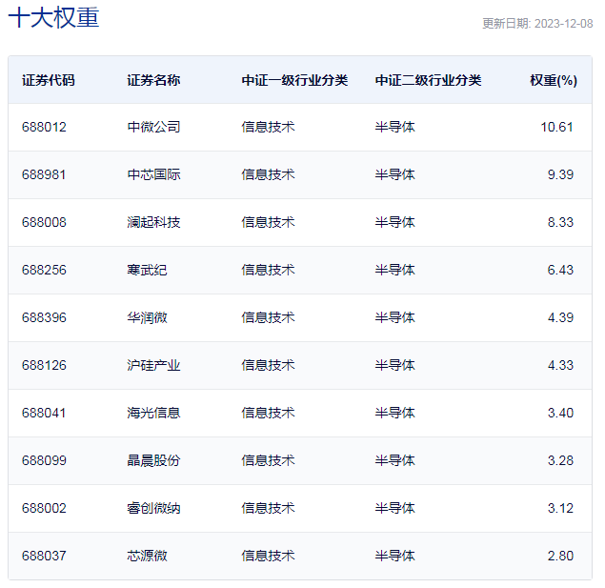The width and height of the screenshot is (605, 588).
Task: Click weight value 4.33
Action: coord(560,365)
